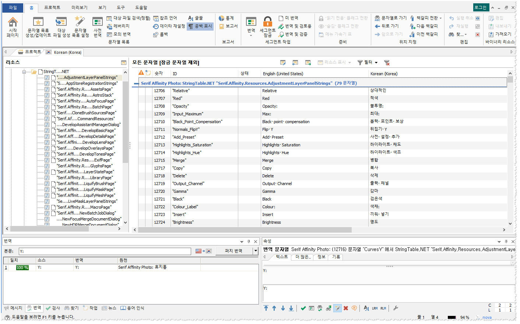Open 퍼지 번역 dropdown arrow
The height and width of the screenshot is (324, 520).
(256, 251)
